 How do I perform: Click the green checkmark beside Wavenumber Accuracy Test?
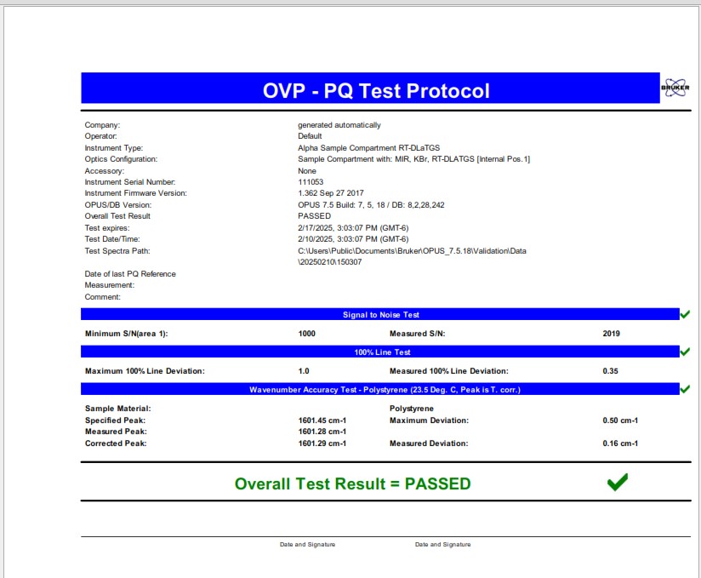pyautogui.click(x=686, y=389)
